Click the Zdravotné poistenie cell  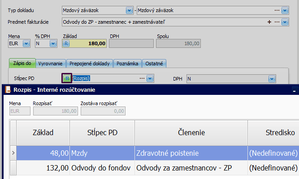point(190,153)
